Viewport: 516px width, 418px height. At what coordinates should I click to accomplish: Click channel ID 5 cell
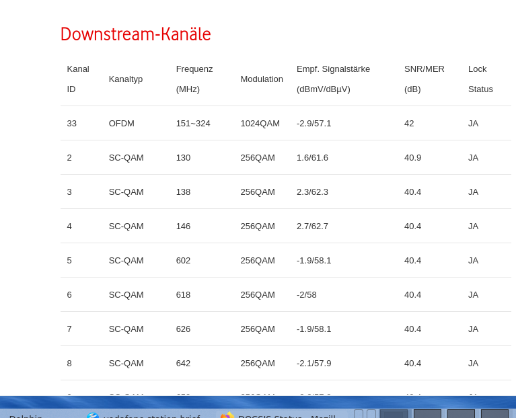(69, 261)
